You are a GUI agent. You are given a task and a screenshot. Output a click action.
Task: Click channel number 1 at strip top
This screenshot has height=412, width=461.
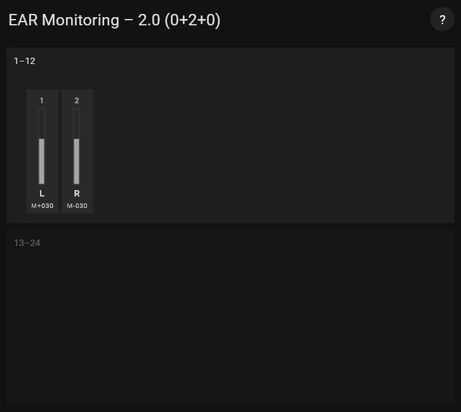42,101
